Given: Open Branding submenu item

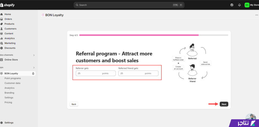Looking at the screenshot, I should point(9,93).
